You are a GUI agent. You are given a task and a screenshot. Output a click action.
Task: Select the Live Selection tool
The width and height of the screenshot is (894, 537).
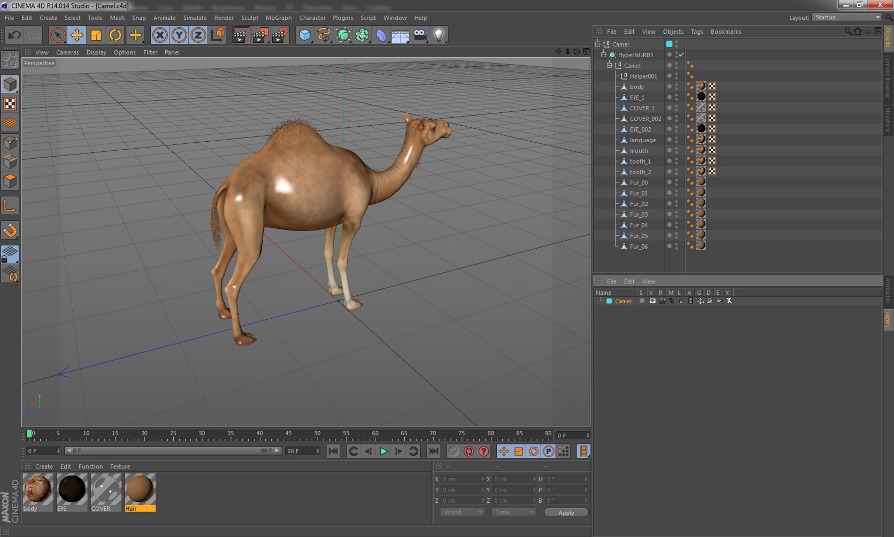pyautogui.click(x=58, y=35)
